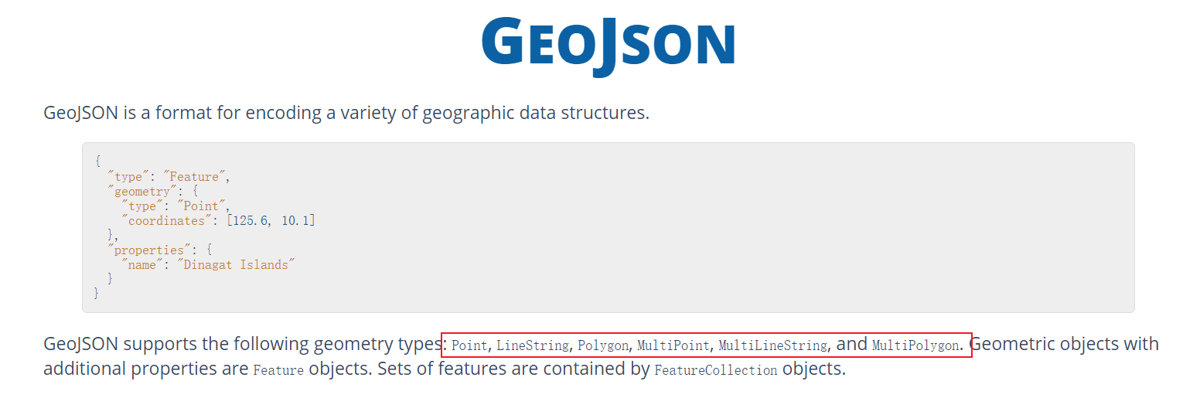Click the text "GeoJSON supports the following geometry types"
This screenshot has width=1200, height=398.
(242, 345)
